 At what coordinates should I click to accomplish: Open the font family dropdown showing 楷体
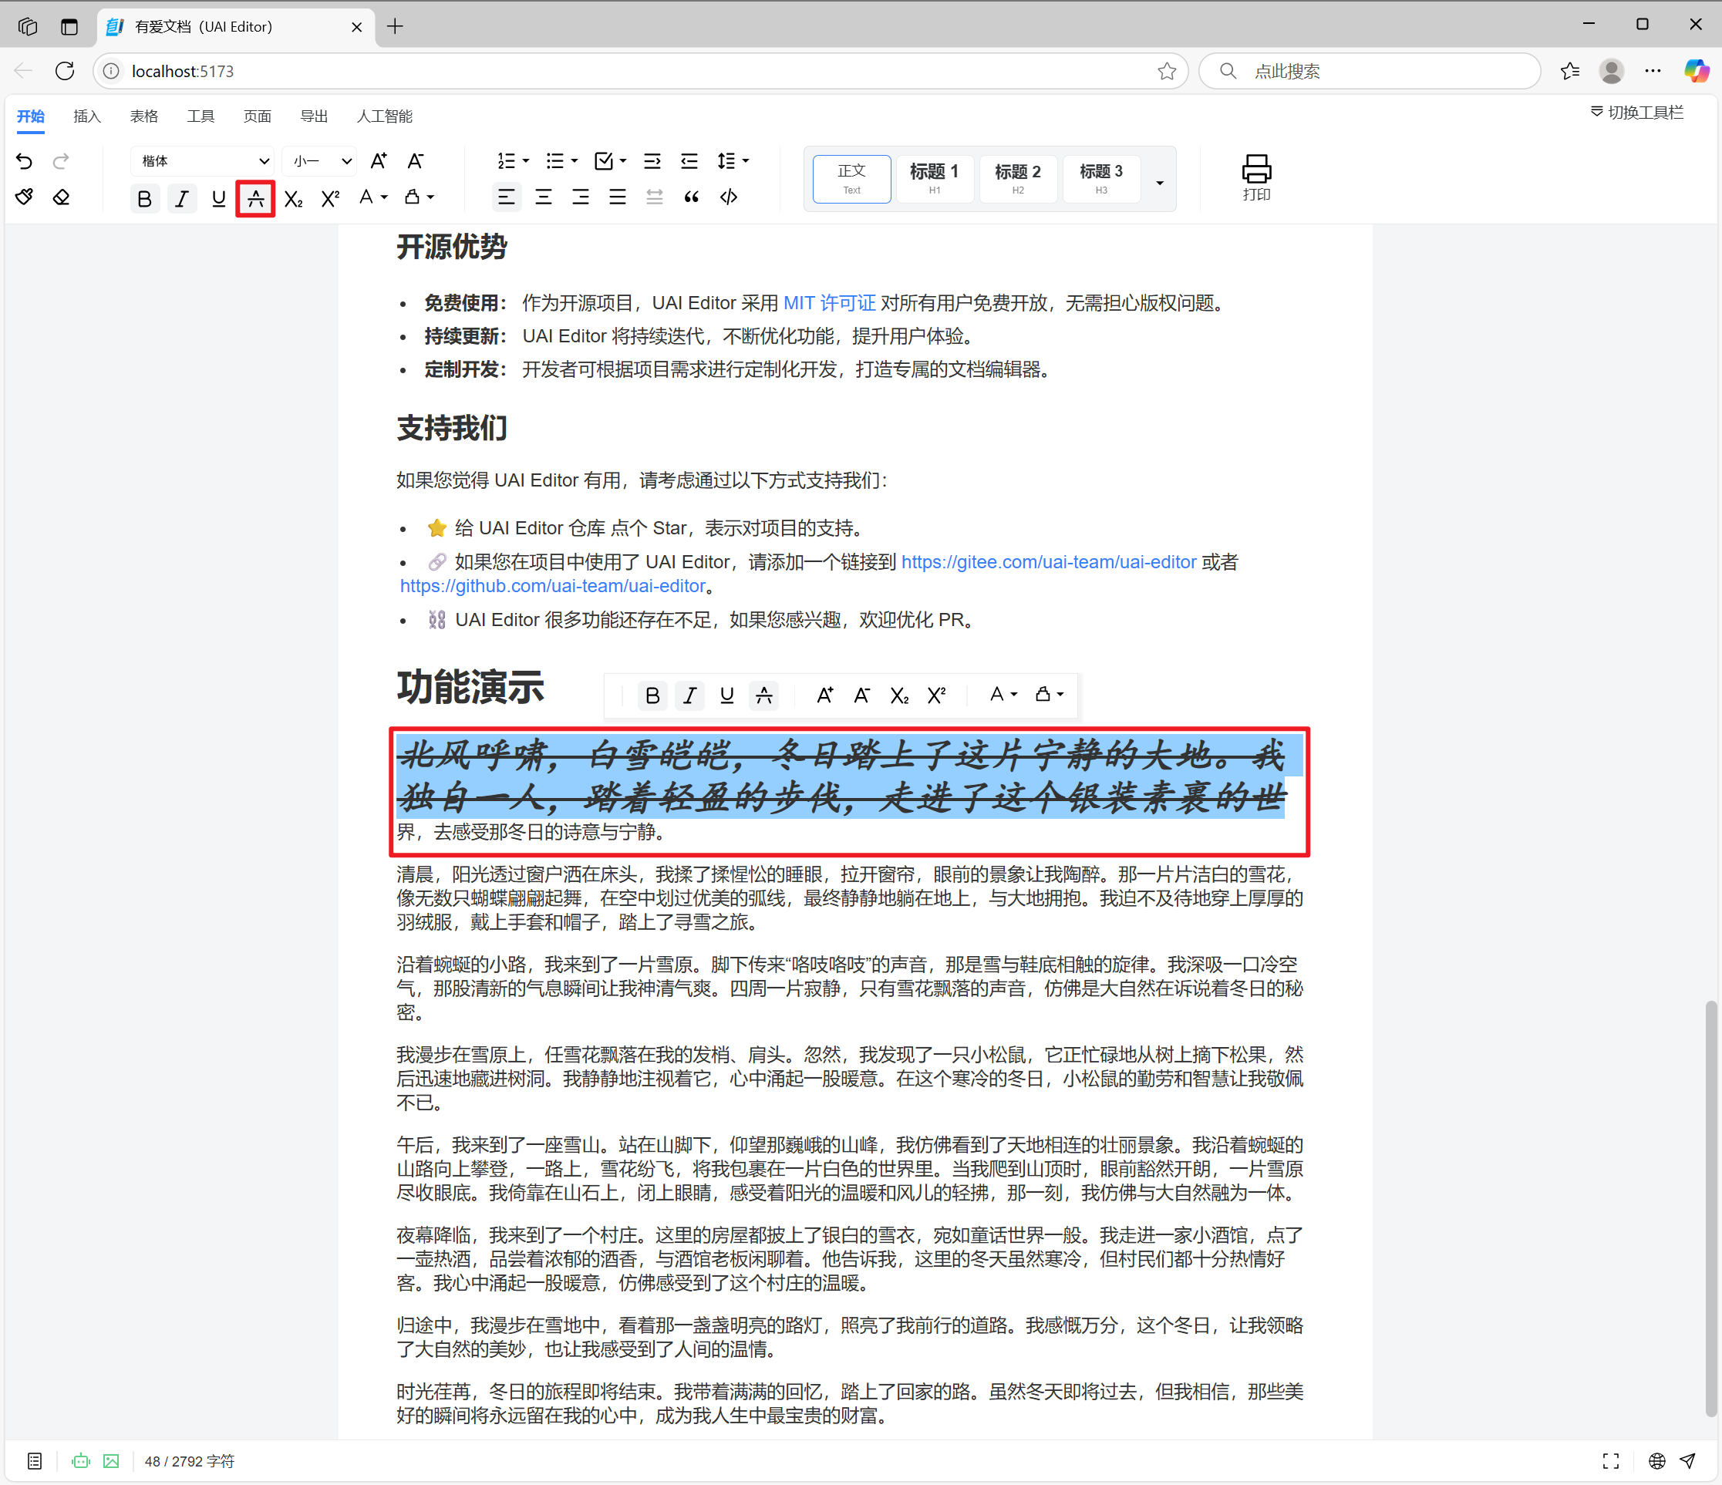pyautogui.click(x=203, y=161)
